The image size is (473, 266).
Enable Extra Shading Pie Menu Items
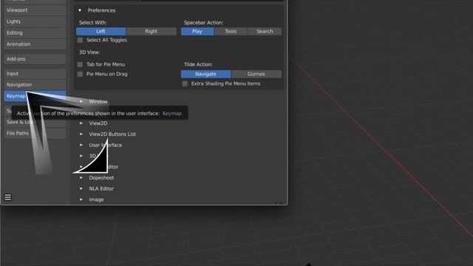(185, 83)
